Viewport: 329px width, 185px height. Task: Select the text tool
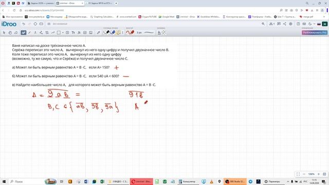click(73, 32)
